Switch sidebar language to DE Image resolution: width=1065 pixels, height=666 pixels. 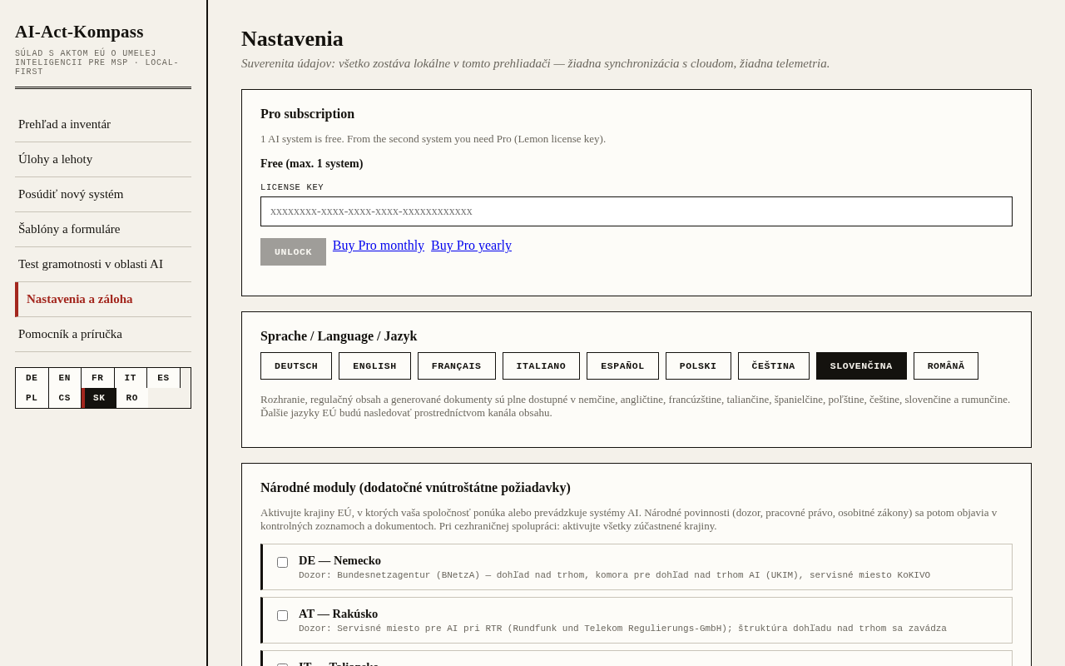(x=32, y=378)
